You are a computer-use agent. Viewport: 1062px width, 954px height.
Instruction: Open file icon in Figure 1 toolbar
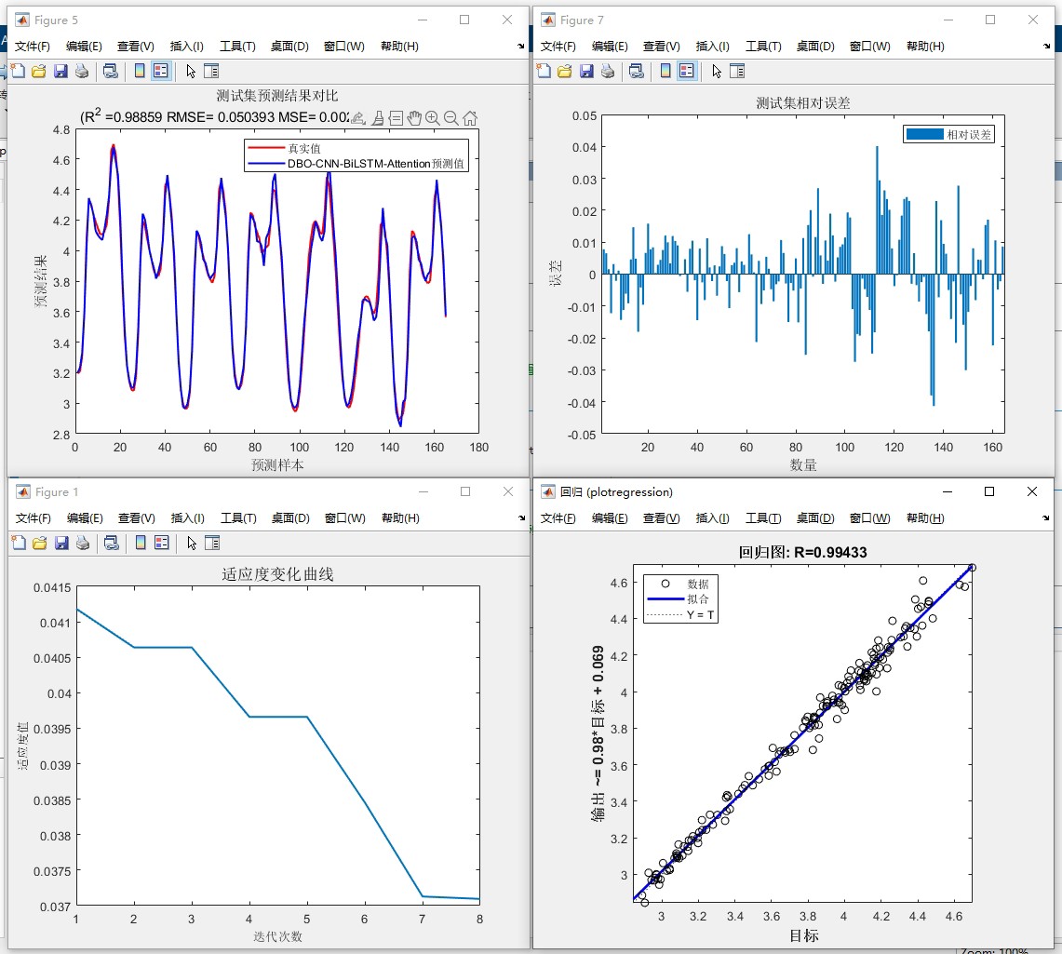point(39,543)
